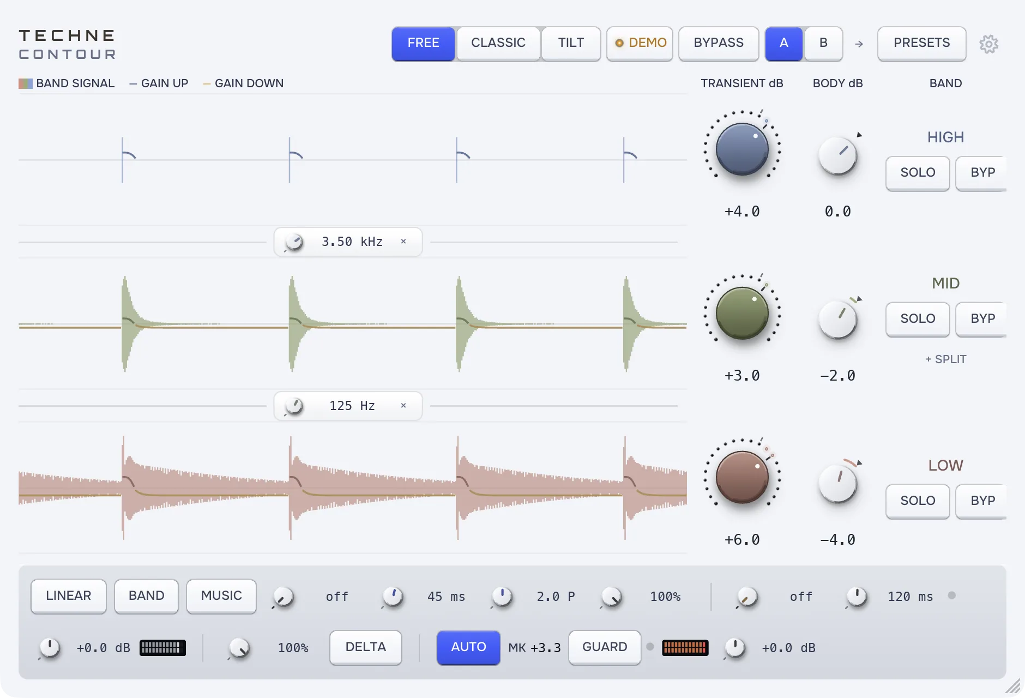The height and width of the screenshot is (698, 1025).
Task: Click the 3.50 kHz crossover frequency knob
Action: (x=294, y=242)
